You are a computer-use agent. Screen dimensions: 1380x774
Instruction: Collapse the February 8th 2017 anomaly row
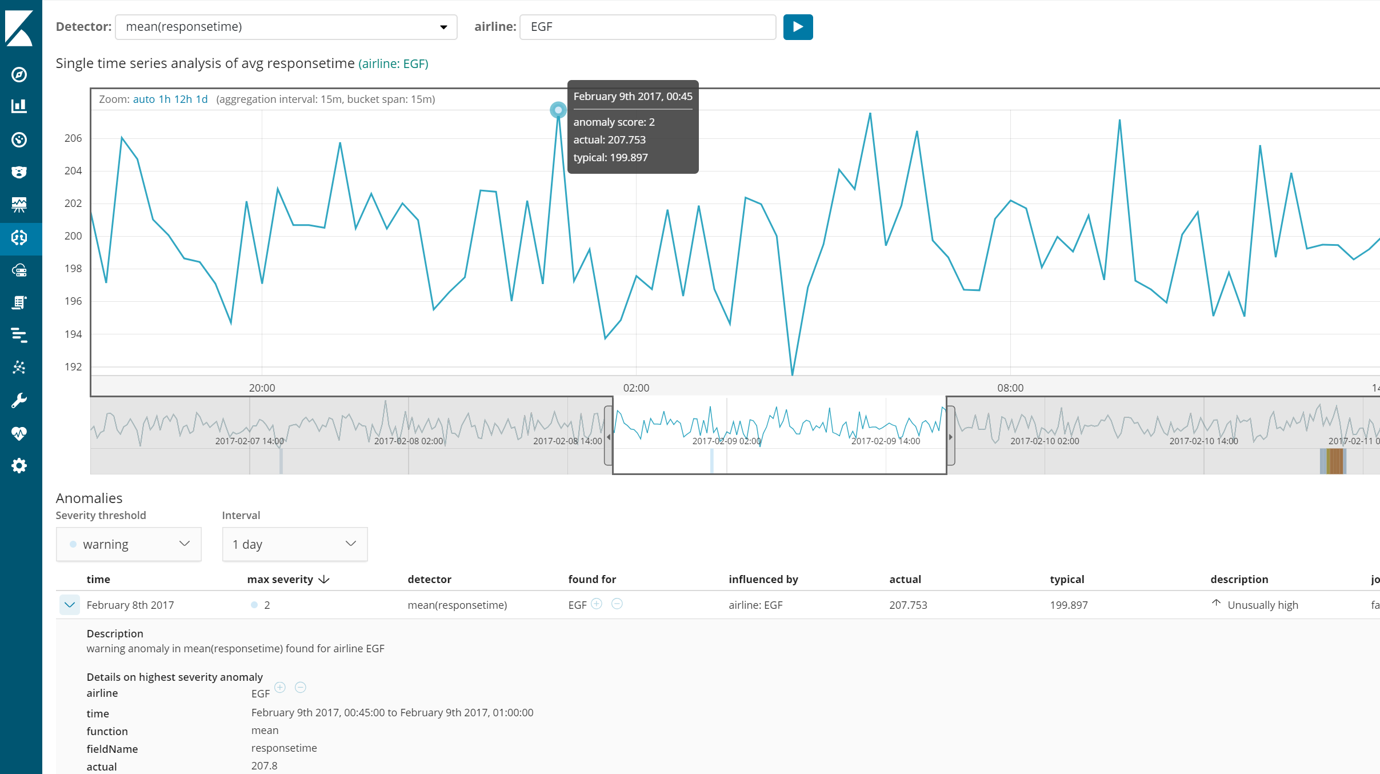[70, 605]
